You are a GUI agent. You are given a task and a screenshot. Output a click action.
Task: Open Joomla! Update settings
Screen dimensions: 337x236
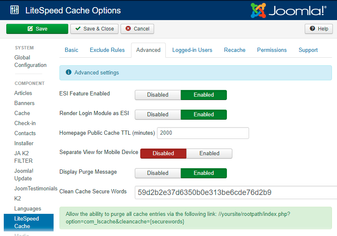coord(23,174)
